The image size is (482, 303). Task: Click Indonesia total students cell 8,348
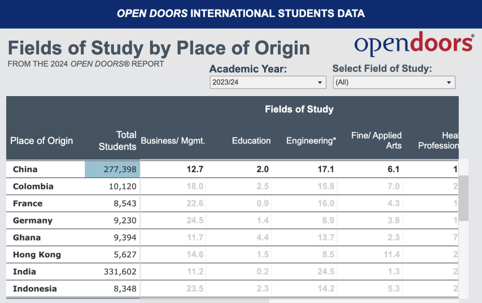(x=125, y=289)
